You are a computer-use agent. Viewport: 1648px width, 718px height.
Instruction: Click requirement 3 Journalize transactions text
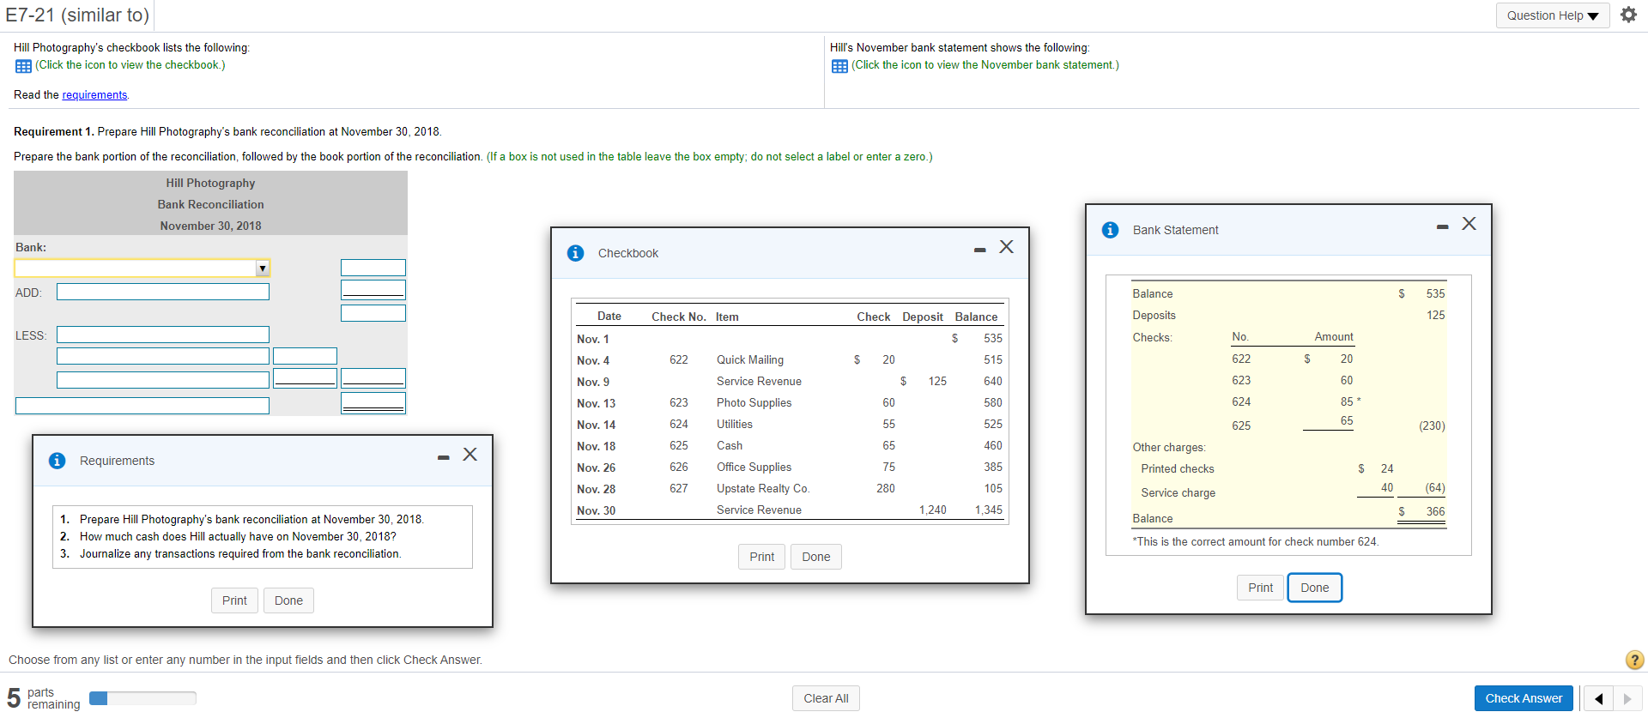[x=240, y=554]
